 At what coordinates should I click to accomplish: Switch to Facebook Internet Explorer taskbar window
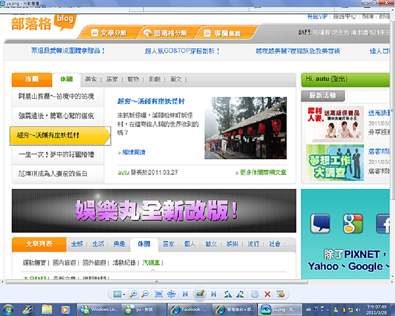[190, 309]
